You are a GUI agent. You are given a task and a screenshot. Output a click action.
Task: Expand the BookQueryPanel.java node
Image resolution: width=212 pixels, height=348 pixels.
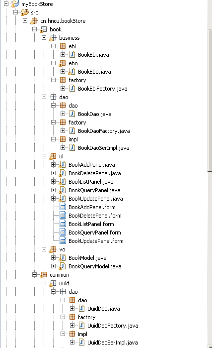(53, 190)
